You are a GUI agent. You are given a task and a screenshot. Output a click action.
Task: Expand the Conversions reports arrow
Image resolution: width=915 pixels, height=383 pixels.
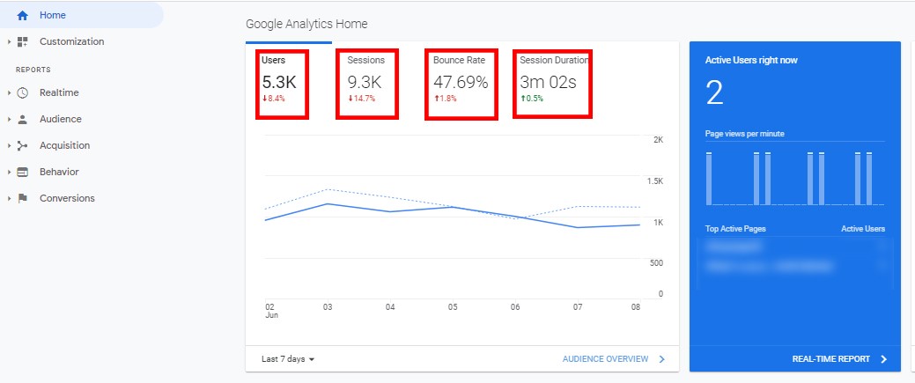click(x=10, y=198)
